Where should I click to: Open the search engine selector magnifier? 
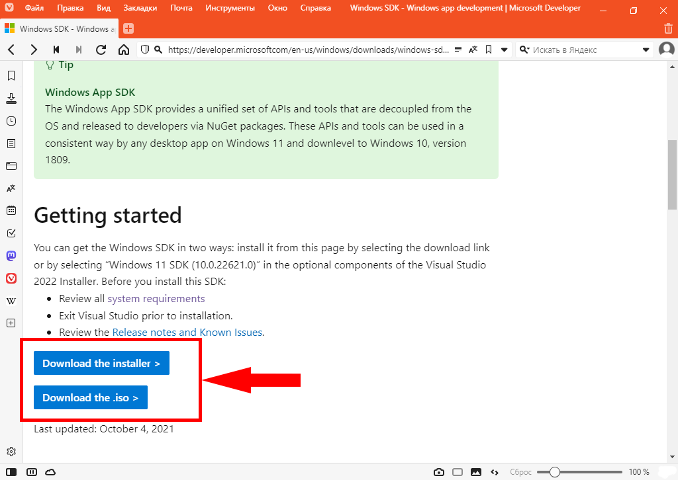524,50
